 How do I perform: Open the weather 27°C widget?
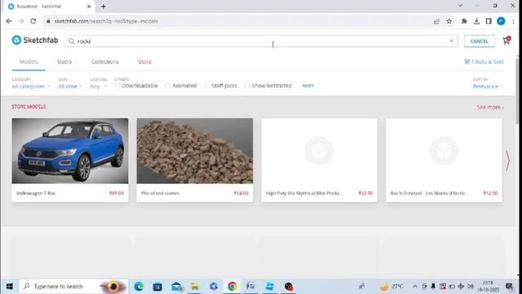pos(391,287)
